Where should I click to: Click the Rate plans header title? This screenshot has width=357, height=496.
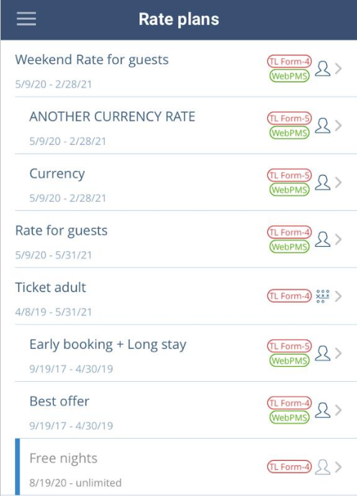(x=179, y=19)
